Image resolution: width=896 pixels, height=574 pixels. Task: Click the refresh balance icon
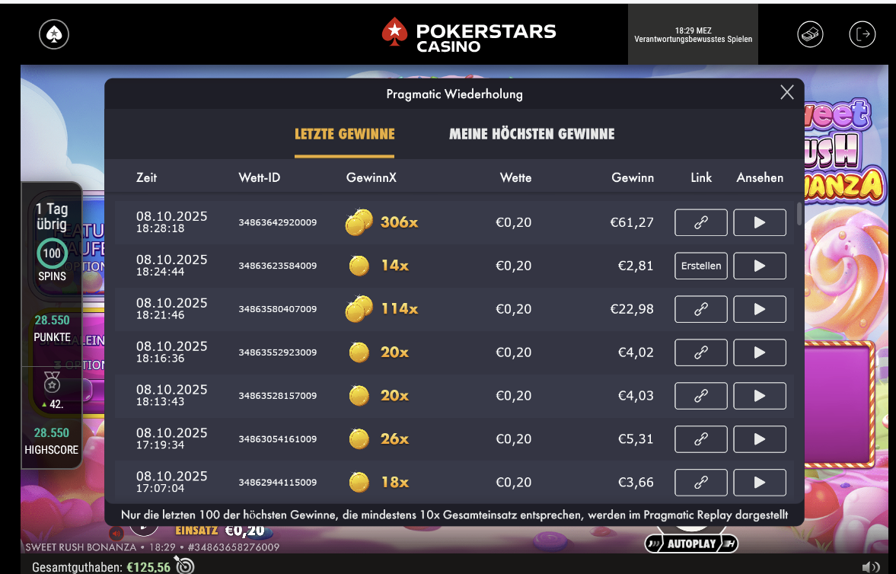click(x=185, y=565)
